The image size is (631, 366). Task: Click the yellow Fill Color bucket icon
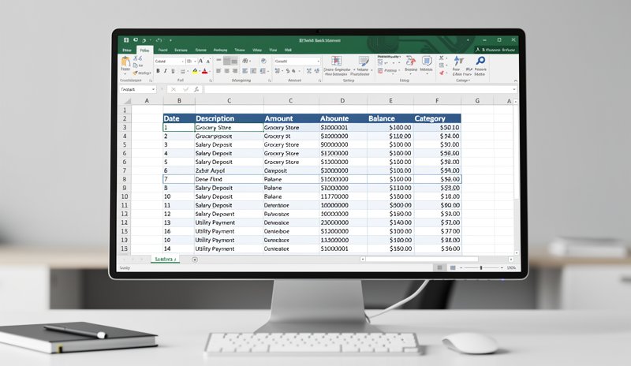pos(195,71)
